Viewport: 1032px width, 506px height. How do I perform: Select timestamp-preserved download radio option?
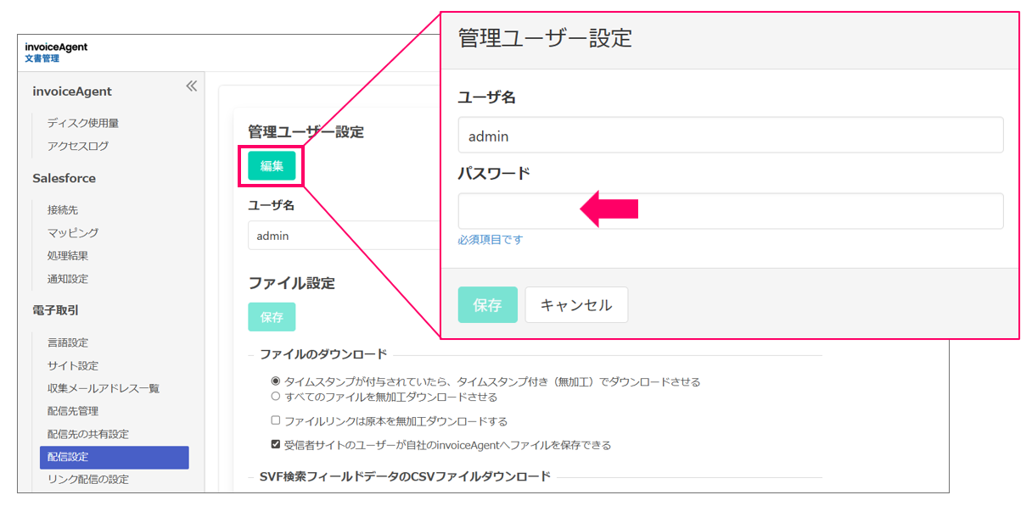(x=275, y=381)
